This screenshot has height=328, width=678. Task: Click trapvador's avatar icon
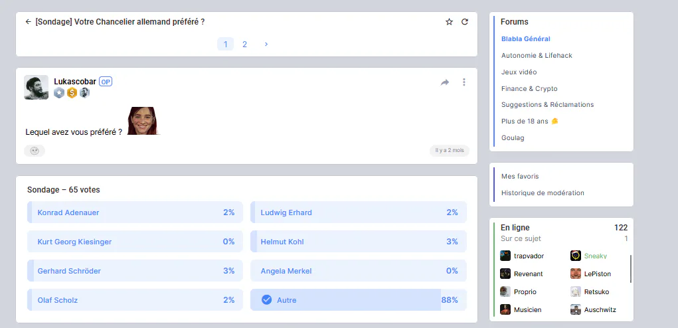505,256
